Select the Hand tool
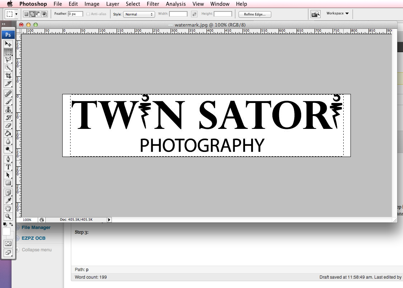403x288 pixels. 8,208
